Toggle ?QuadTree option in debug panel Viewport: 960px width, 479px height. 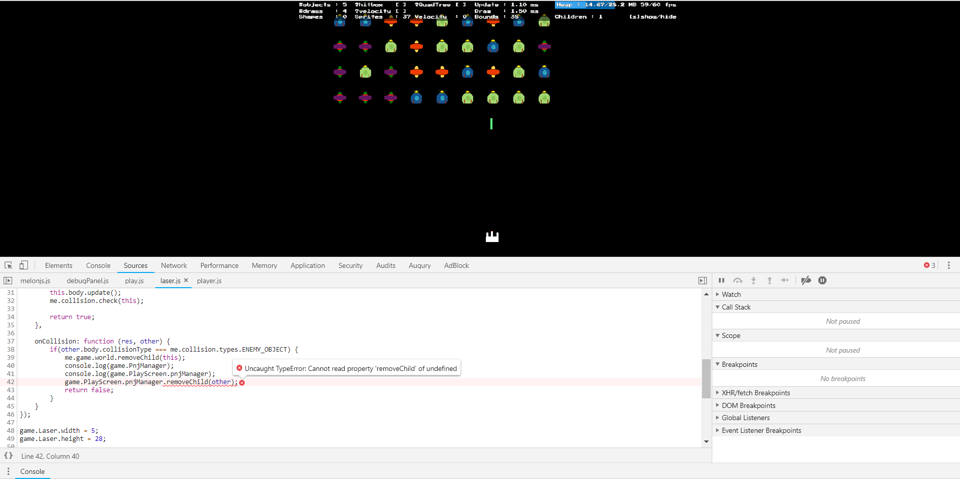440,5
